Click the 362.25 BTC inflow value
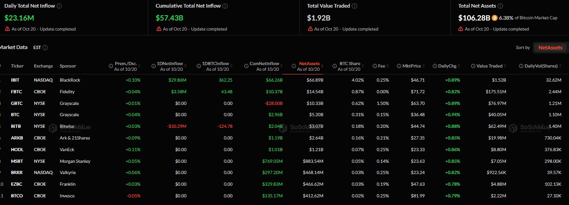Screen dimensions: 569x205 point(226,80)
